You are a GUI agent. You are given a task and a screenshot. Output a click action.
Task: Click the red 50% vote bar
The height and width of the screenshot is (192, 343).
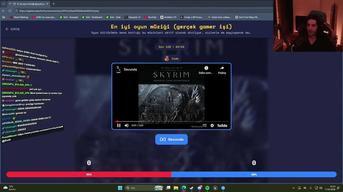tap(89, 174)
